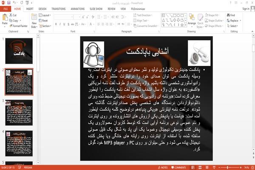Click Find in Editing group
255x170 pixels.
click(x=231, y=15)
